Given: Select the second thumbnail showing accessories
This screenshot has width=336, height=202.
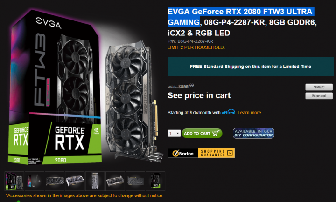Looking at the screenshot, I should click(35, 181).
